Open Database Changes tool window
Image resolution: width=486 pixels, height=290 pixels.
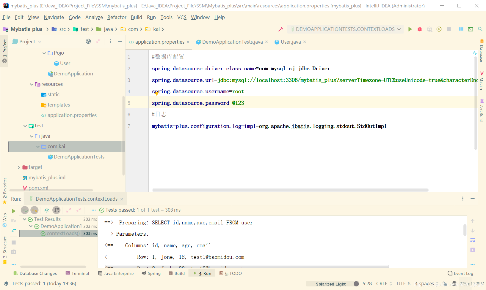pos(35,273)
